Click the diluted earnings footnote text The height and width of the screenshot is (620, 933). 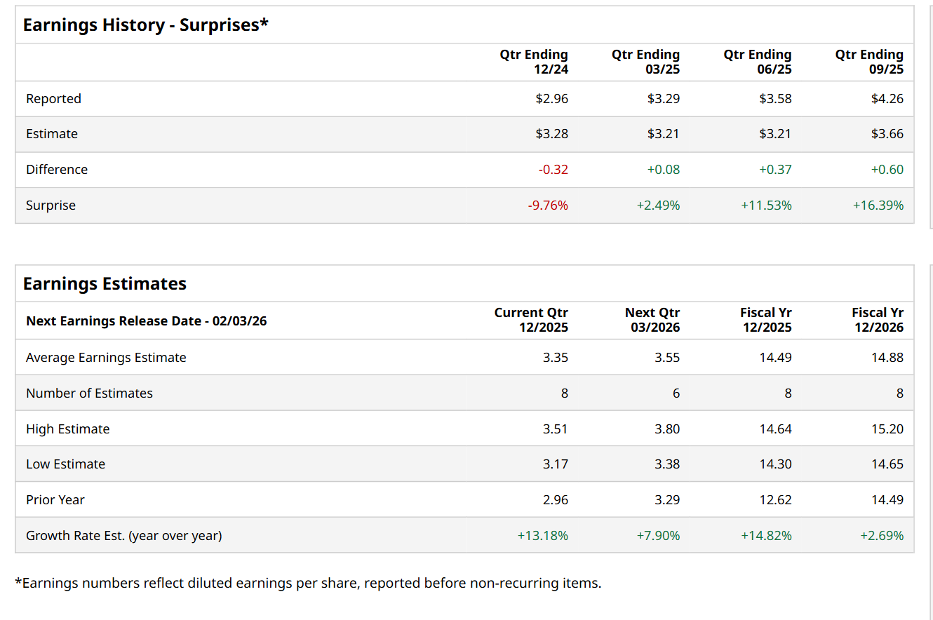coord(308,583)
